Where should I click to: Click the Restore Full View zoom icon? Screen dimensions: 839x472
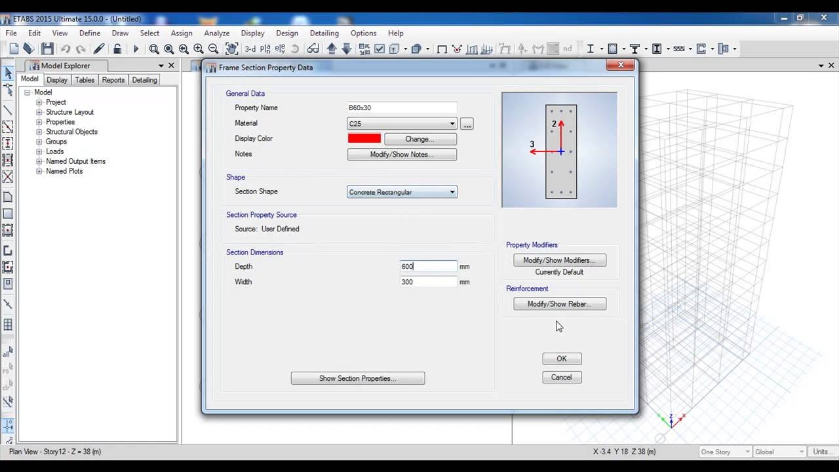tap(169, 49)
